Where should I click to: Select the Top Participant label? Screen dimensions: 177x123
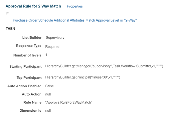(x=29, y=78)
